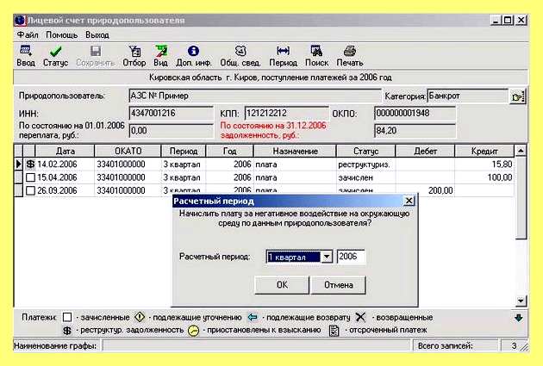Click the Назначение column header

tap(295, 152)
